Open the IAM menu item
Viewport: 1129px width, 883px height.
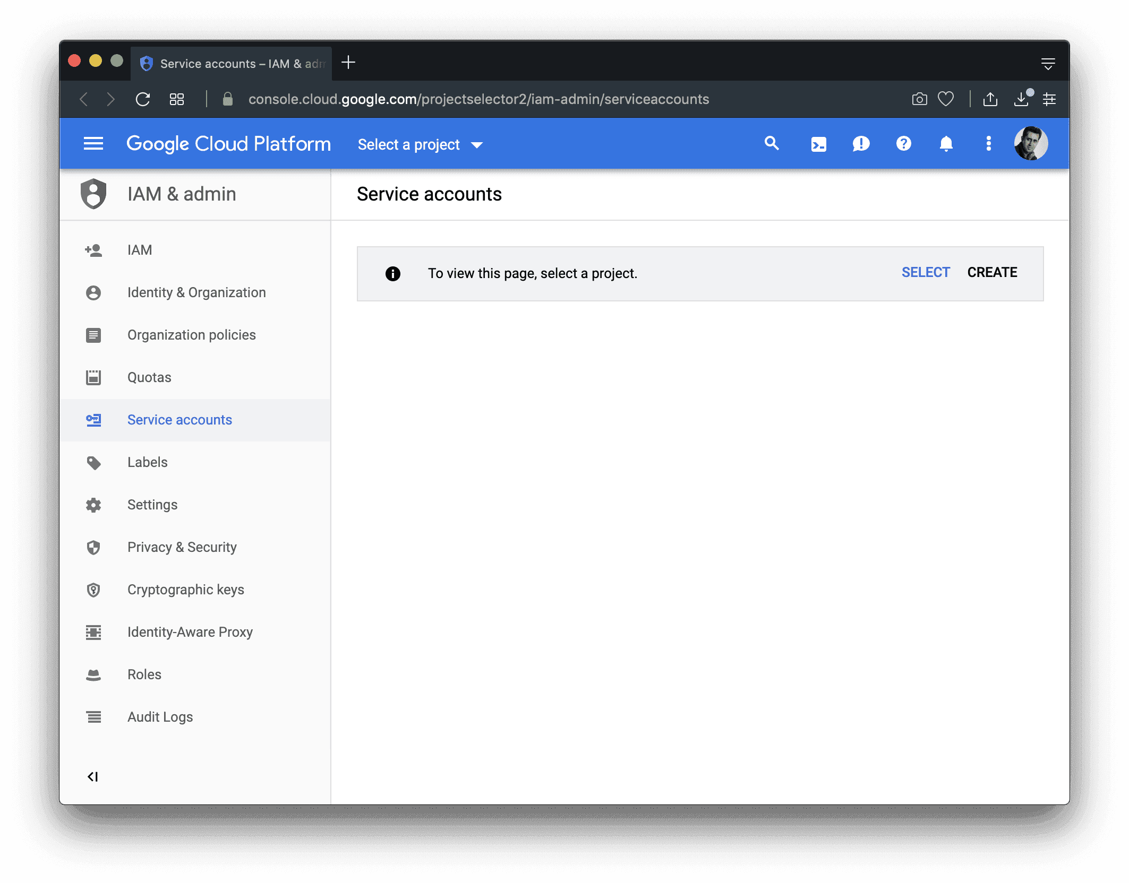(140, 250)
